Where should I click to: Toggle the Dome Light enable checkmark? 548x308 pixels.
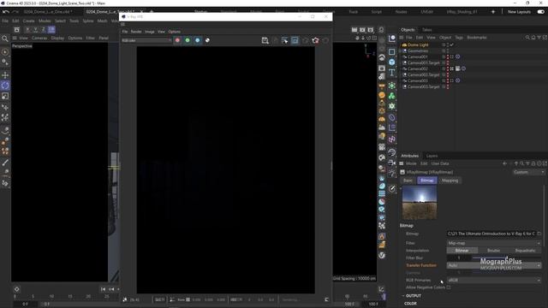452,45
